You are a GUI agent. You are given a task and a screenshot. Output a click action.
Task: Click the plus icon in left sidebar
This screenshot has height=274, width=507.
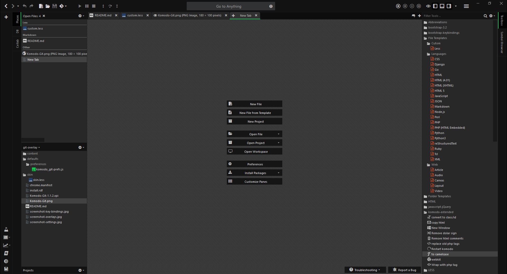6,17
